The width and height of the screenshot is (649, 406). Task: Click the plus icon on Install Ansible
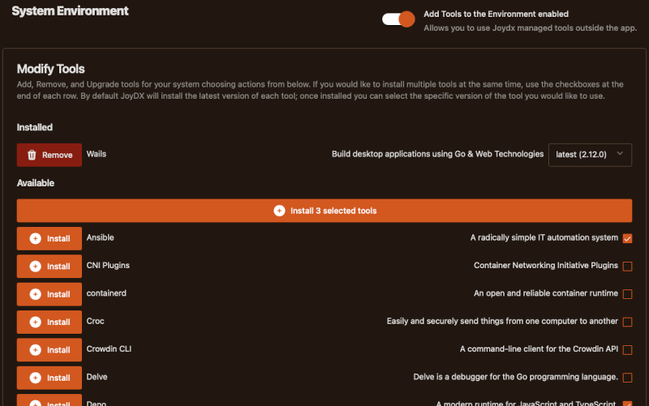tap(35, 238)
